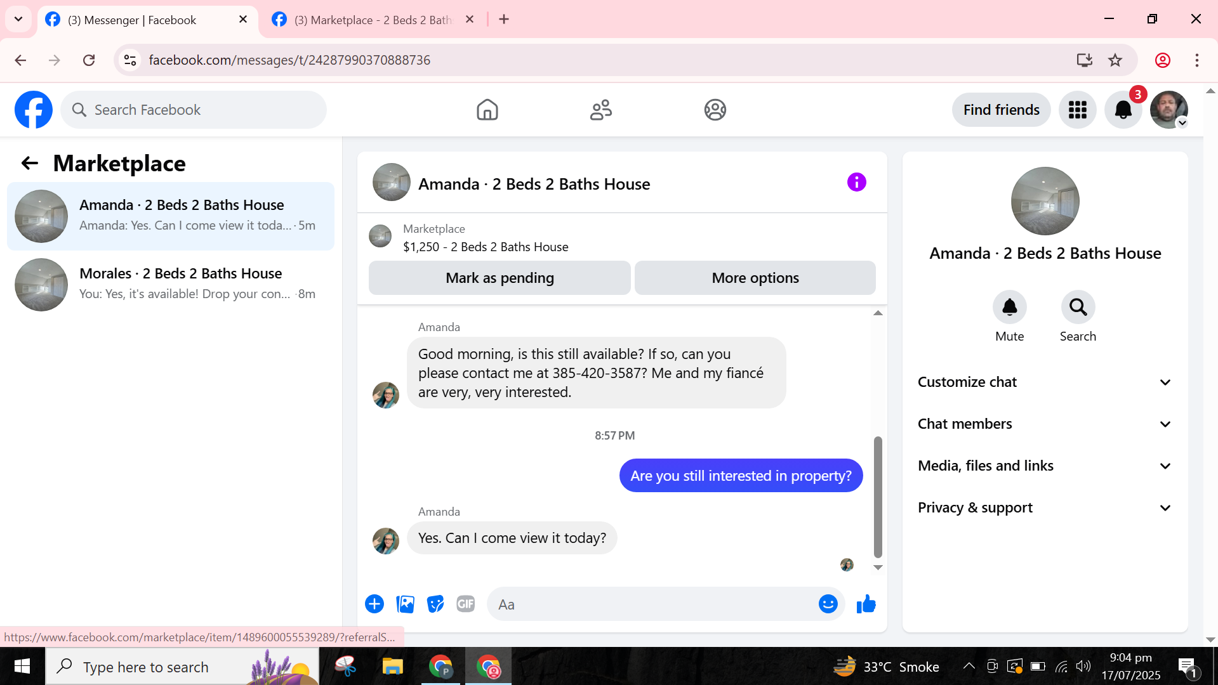
Task: Click the Windows taskbar search box
Action: (182, 667)
